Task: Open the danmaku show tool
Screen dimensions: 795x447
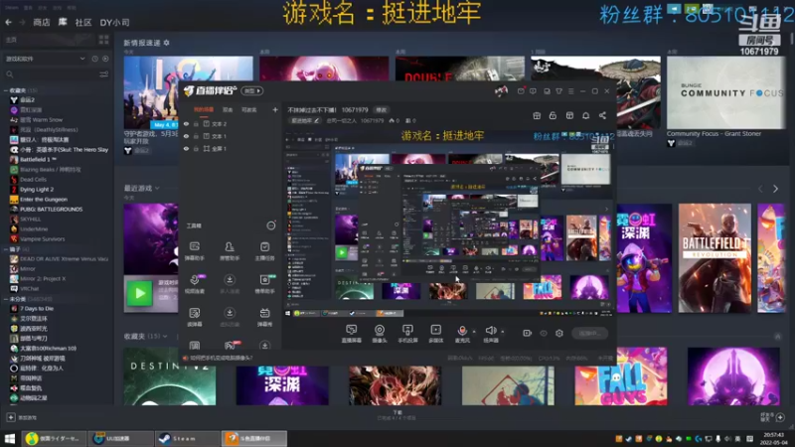Action: click(x=264, y=317)
